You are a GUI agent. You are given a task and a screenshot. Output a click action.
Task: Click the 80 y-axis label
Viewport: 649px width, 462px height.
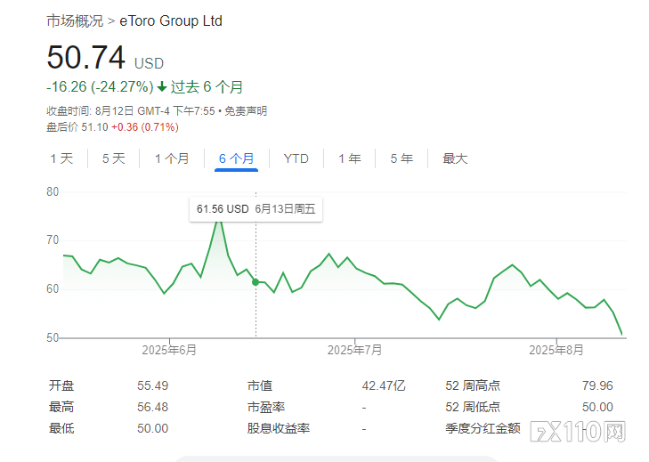point(53,191)
